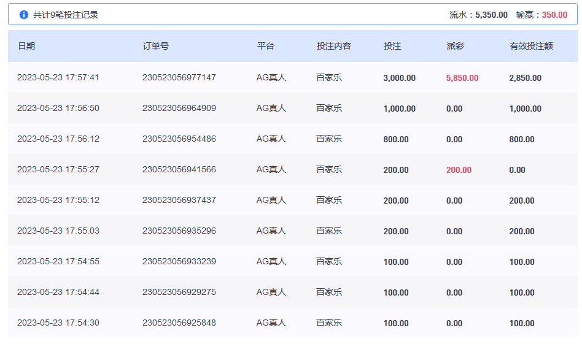Click the 2,850.00 valid bet amount
Image resolution: width=582 pixels, height=344 pixels.
(525, 78)
